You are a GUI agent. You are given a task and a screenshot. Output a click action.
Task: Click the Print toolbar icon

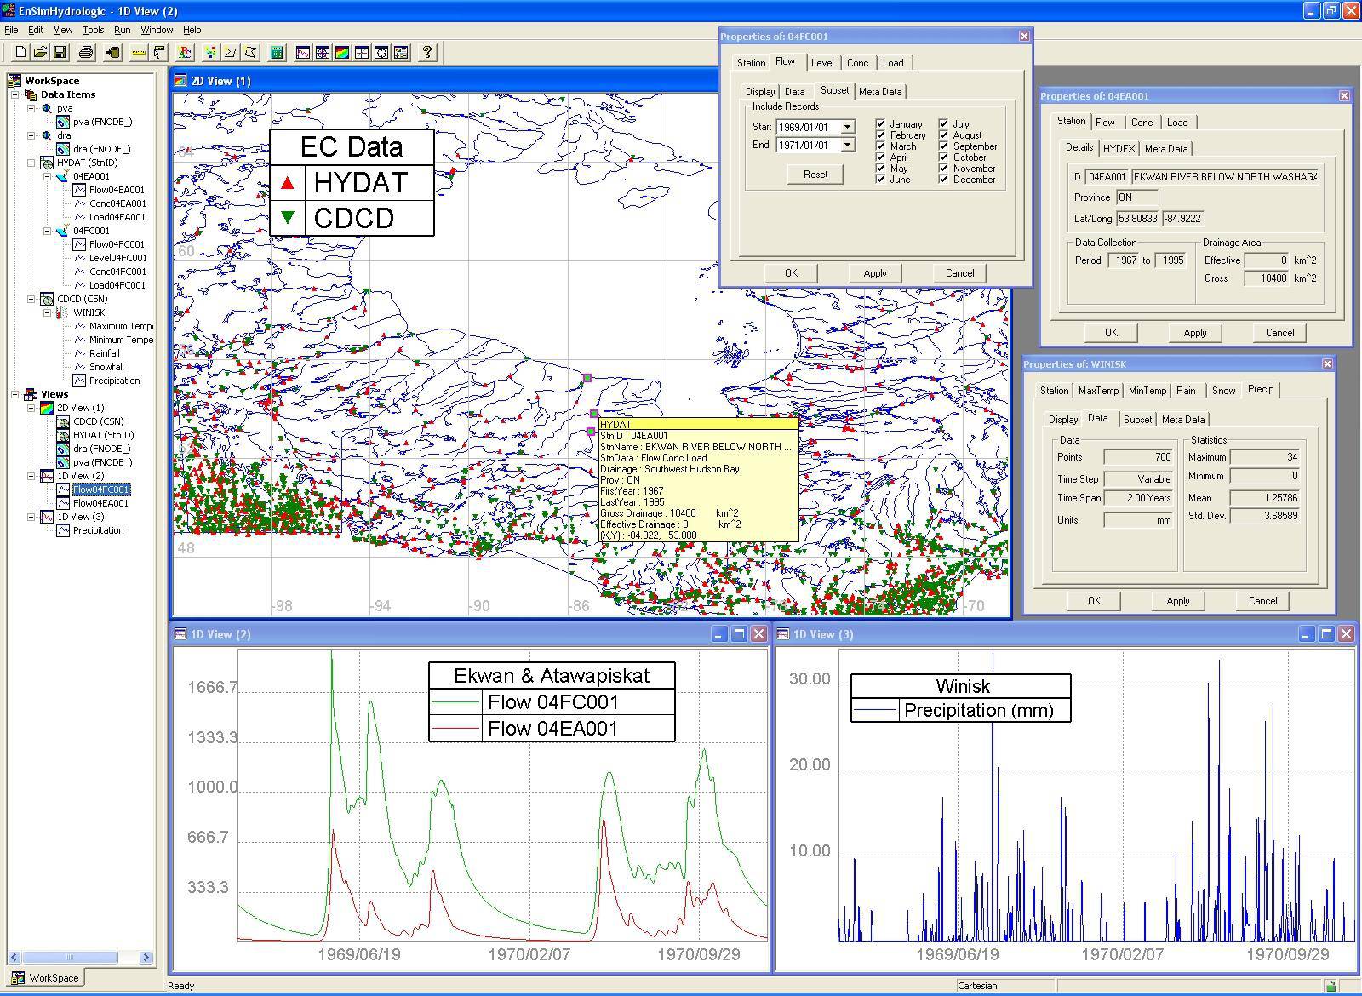coord(85,53)
